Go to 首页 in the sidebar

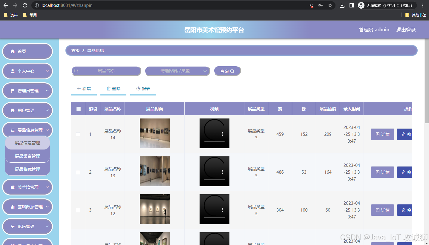click(27, 51)
